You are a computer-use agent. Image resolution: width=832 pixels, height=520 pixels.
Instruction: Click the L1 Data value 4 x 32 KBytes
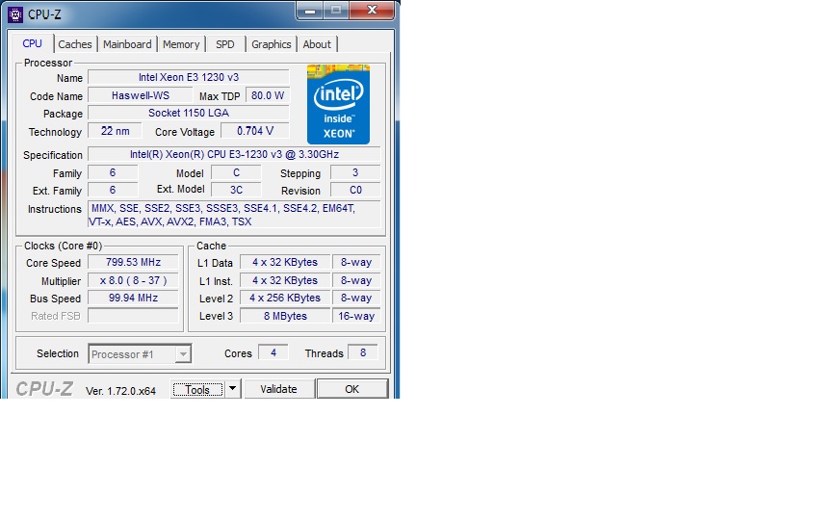(x=285, y=262)
